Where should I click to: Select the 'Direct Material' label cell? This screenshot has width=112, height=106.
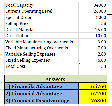point(41,30)
